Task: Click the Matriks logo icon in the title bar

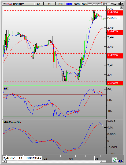Action: 5,4
